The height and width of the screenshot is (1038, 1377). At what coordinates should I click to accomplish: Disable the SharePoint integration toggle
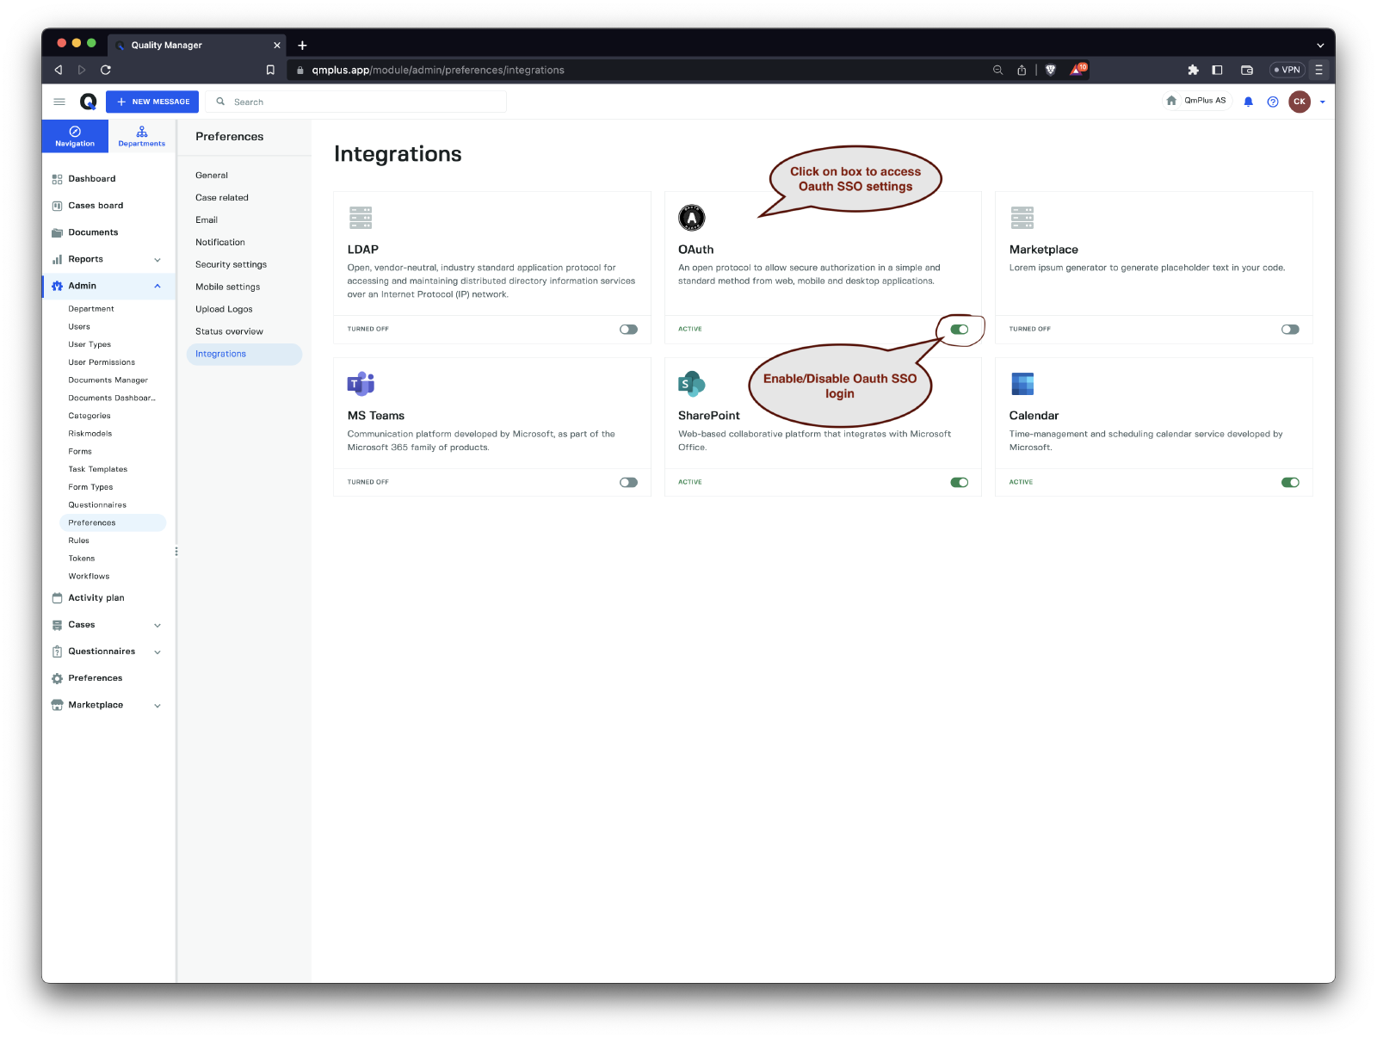[959, 482]
